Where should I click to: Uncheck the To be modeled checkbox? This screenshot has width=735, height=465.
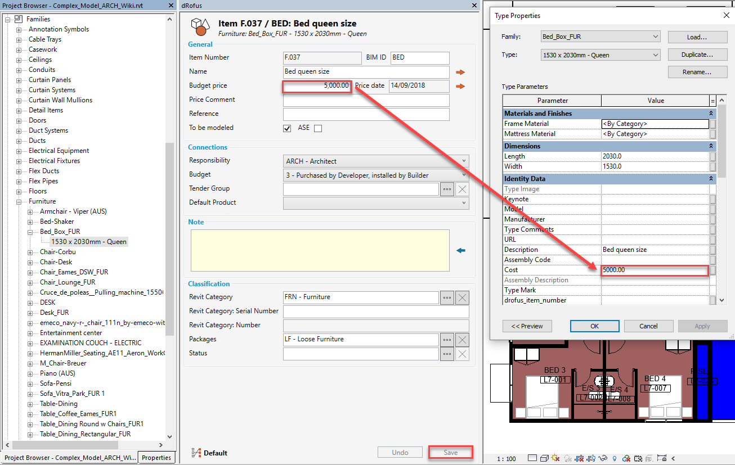click(287, 128)
